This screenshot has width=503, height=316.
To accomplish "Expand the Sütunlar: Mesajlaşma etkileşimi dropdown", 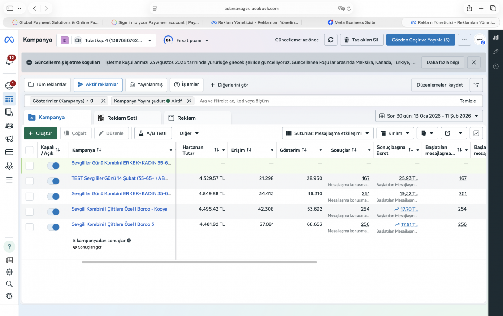I will (328, 133).
